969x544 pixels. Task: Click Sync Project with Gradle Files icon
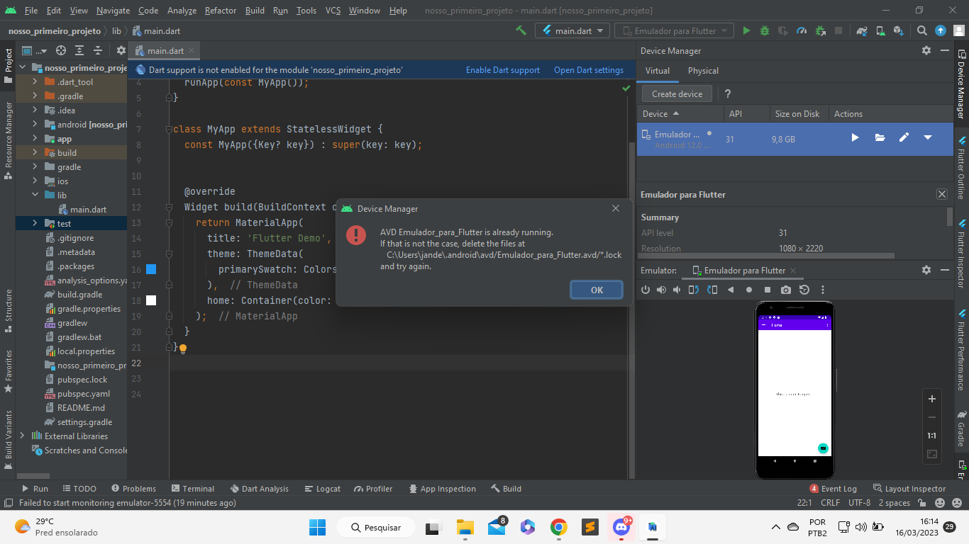tap(862, 30)
